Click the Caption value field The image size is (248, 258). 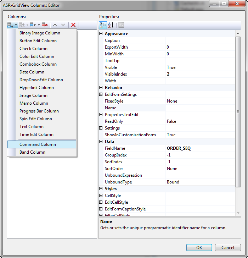[200, 40]
